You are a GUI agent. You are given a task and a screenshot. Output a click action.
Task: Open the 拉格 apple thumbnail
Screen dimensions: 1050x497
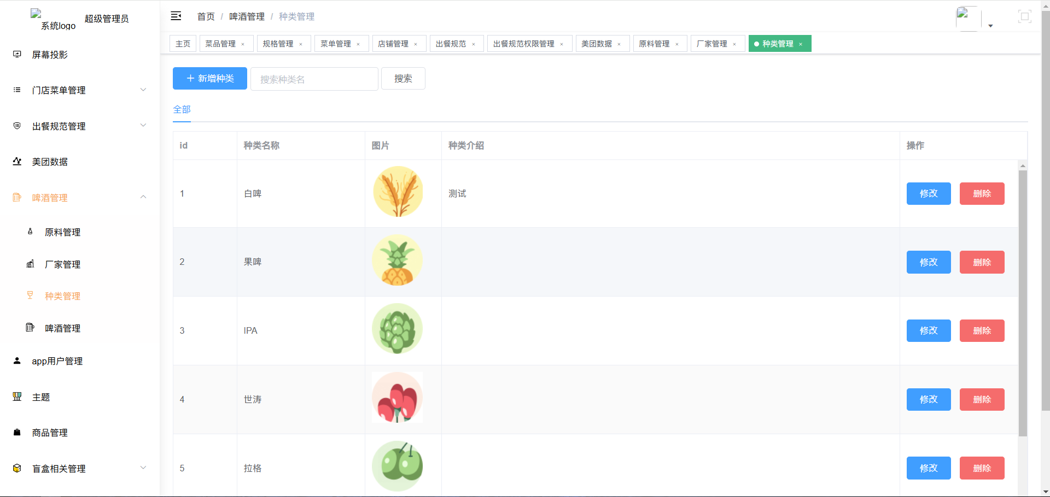click(398, 466)
